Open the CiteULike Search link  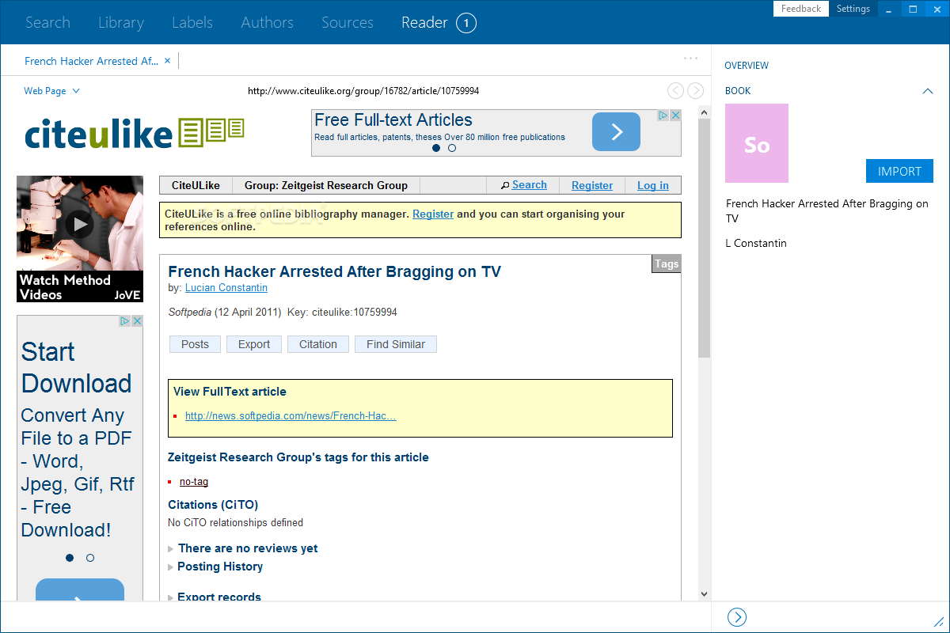tap(529, 185)
